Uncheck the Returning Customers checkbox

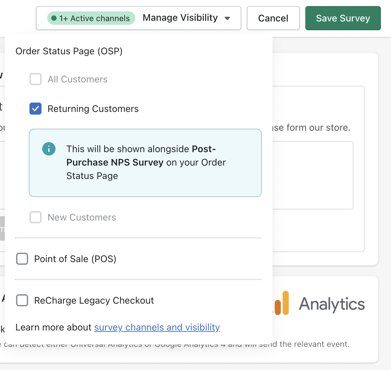point(35,109)
